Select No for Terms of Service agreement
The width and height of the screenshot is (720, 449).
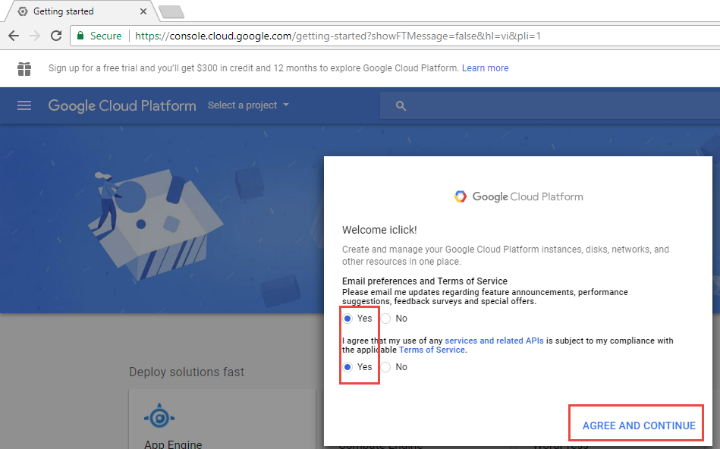point(385,367)
